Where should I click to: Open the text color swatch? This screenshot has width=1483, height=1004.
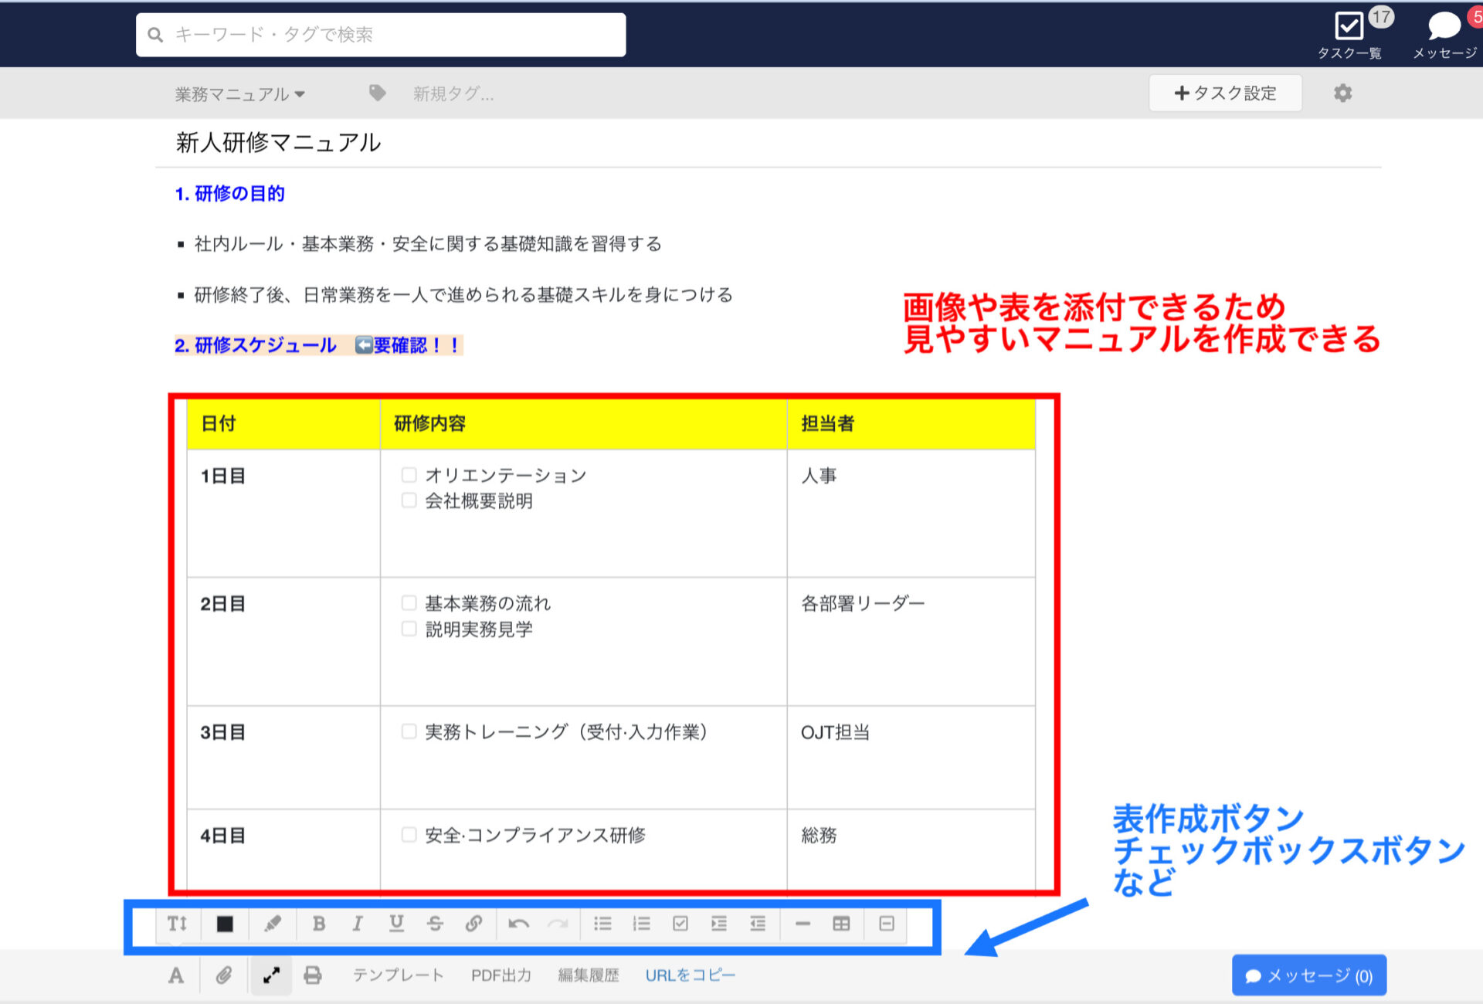click(x=225, y=924)
